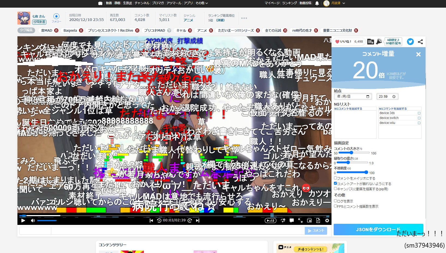The height and width of the screenshot is (253, 446).
Task: Skip forward by a few seconds
Action: coord(190,221)
